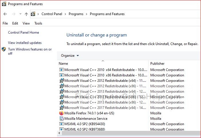Click the Mozilla Maintenance Service icon
The image size is (201, 138).
tap(62, 118)
